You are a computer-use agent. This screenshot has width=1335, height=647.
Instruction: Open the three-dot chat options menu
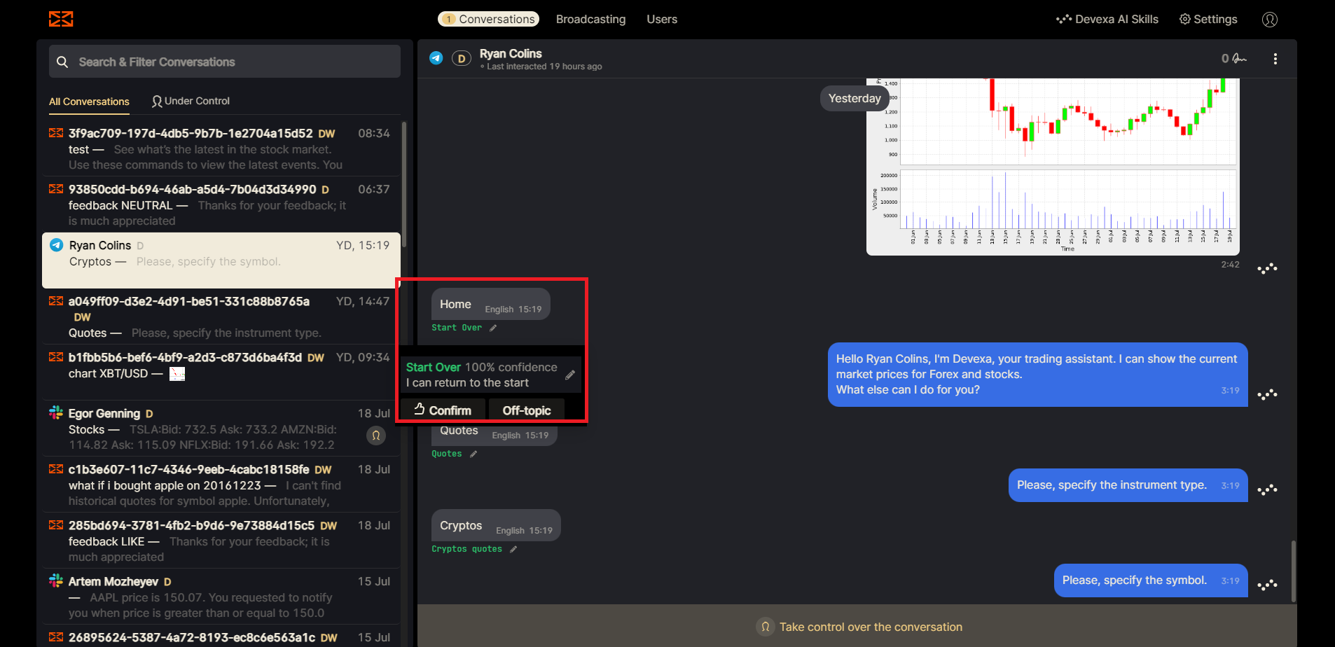pyautogui.click(x=1275, y=59)
